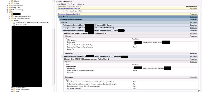202x92 pixels.
Task: Hide Benutzerkonfiguration section via Ausblenden
Action: [x=193, y=14]
